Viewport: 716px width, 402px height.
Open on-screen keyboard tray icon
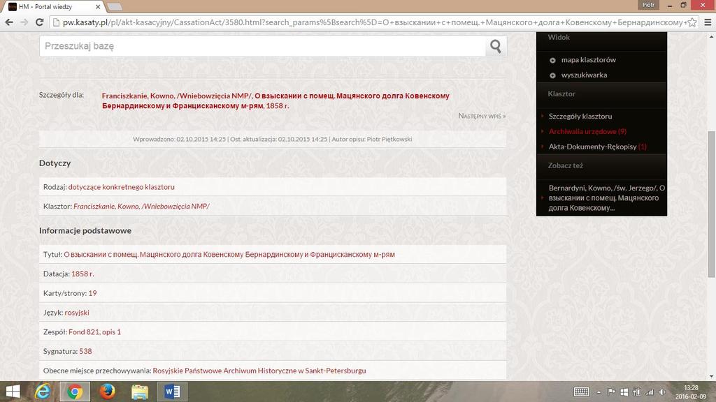(581, 392)
